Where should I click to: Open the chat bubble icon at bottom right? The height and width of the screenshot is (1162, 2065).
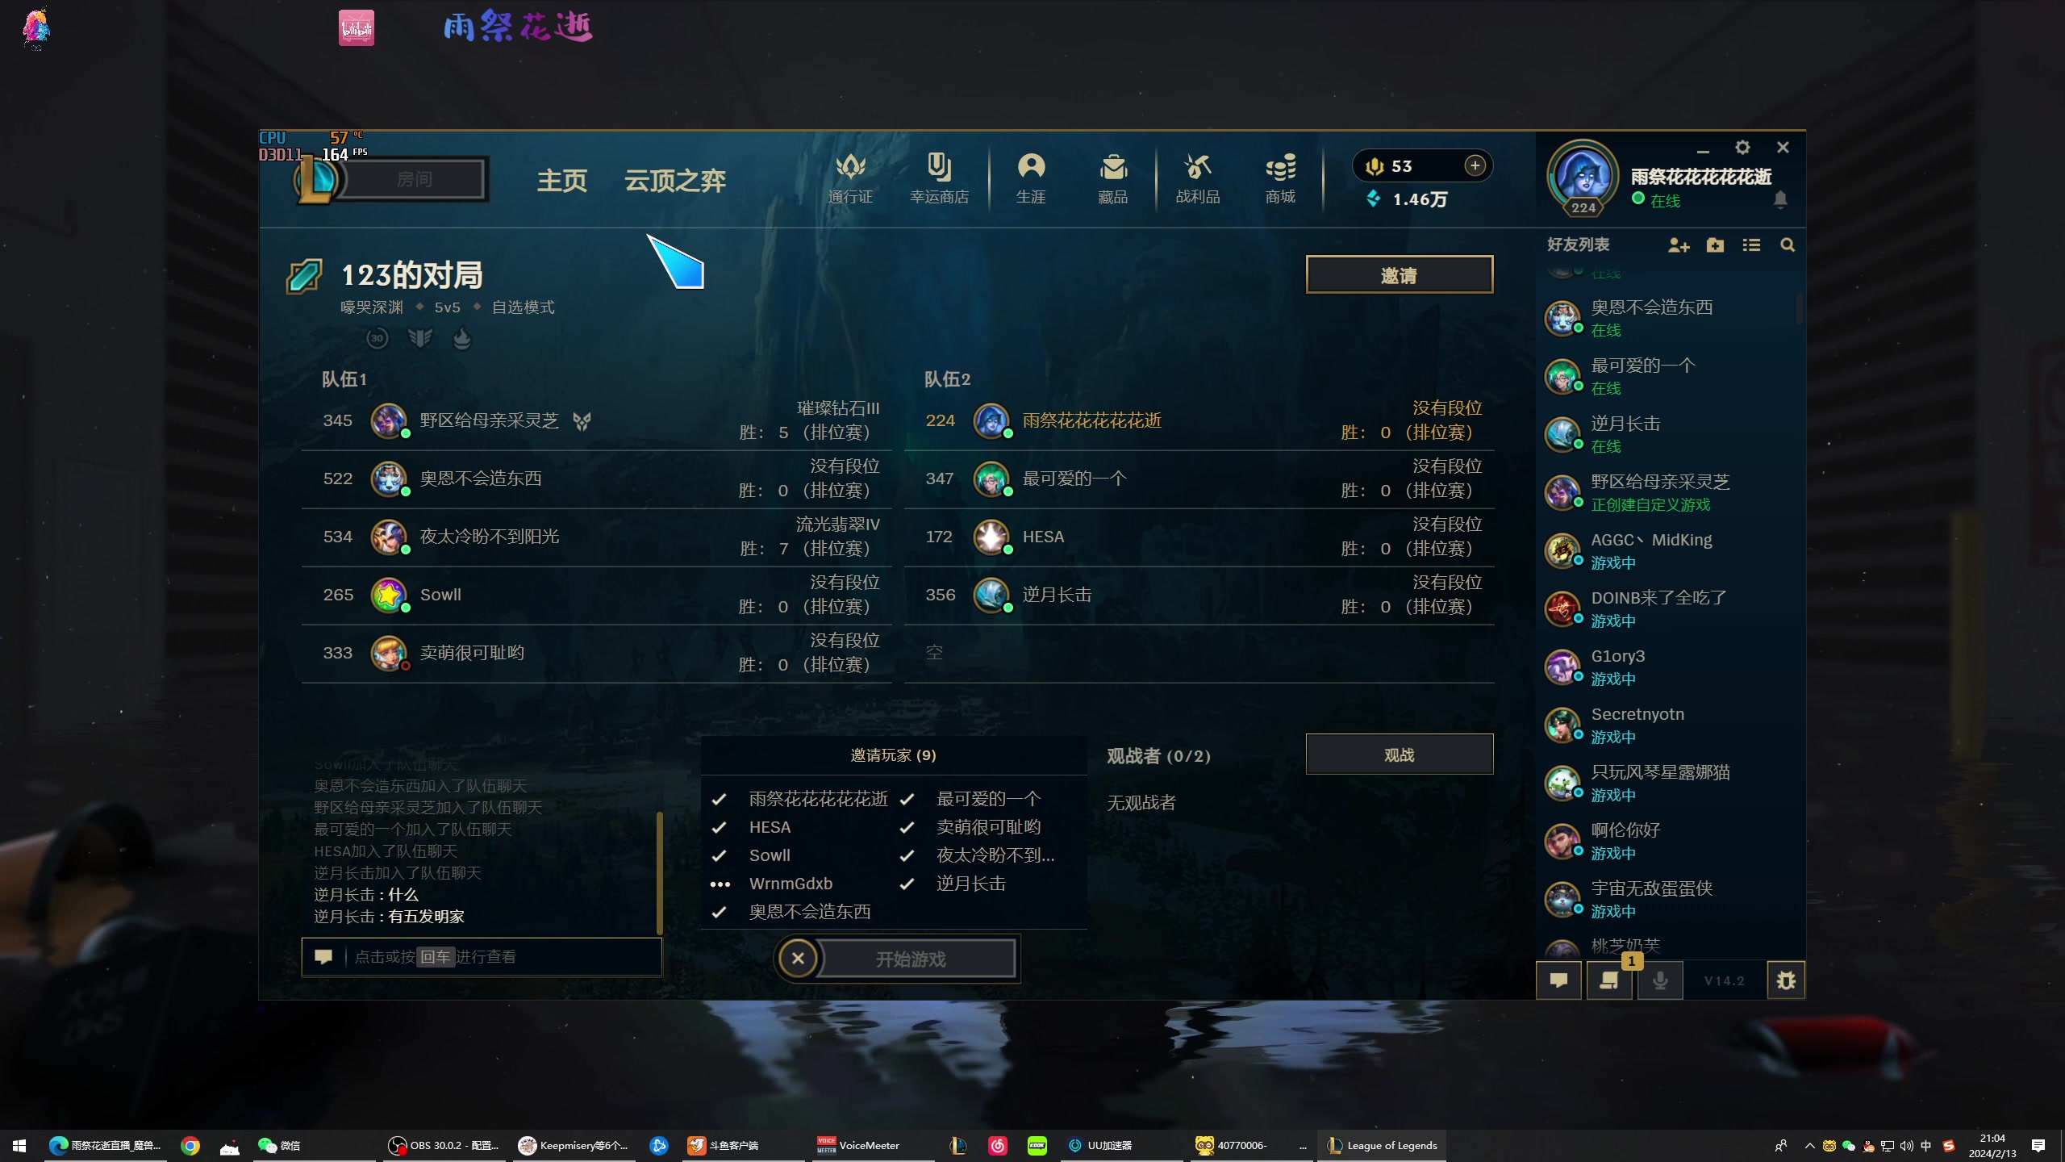[1558, 980]
